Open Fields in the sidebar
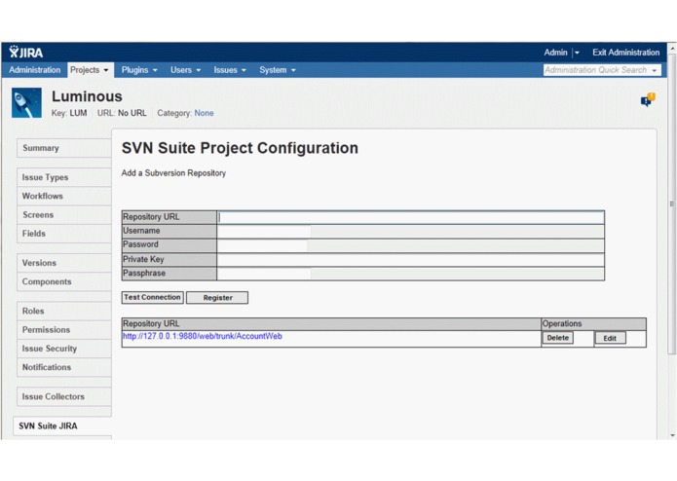 coord(64,234)
